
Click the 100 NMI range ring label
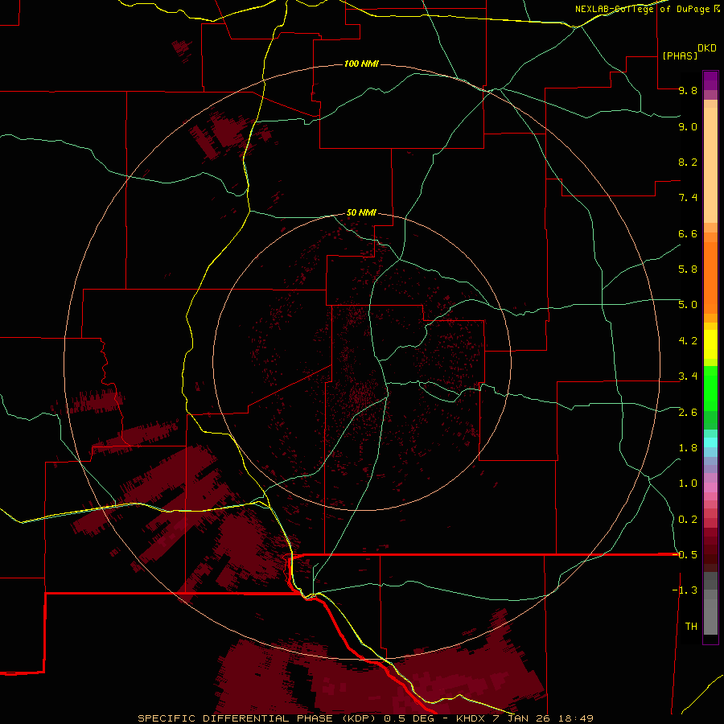361,64
